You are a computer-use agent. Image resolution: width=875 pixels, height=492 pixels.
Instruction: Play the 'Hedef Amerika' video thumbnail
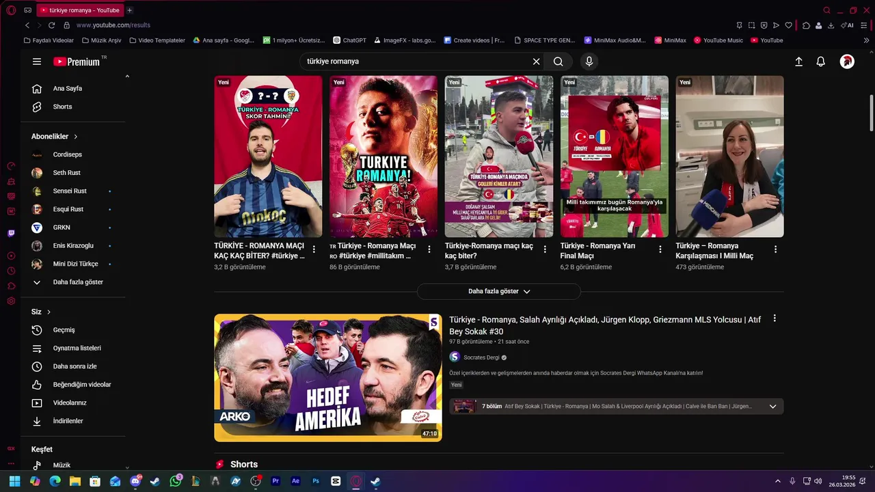[x=328, y=378]
